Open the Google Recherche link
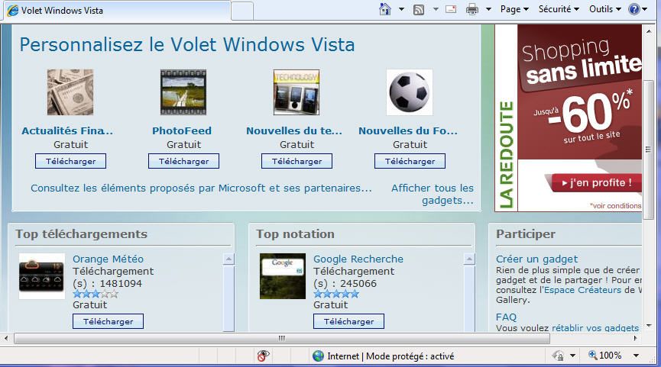 [x=358, y=259]
